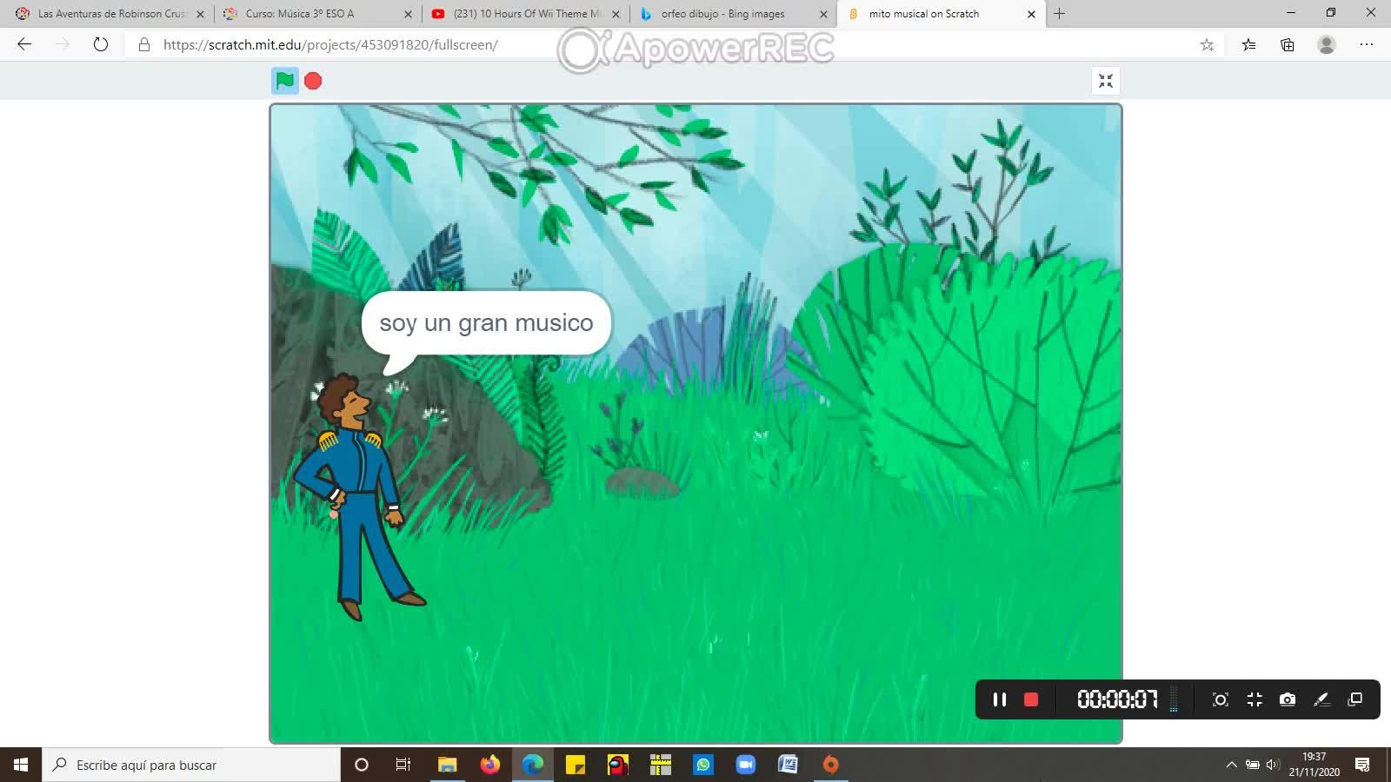The height and width of the screenshot is (782, 1391).
Task: Close the 10 Hours Of Wii Theme tab
Action: pyautogui.click(x=616, y=14)
